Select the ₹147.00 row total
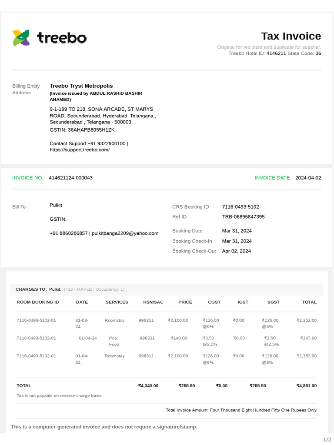The width and height of the screenshot is (334, 445). 308,338
